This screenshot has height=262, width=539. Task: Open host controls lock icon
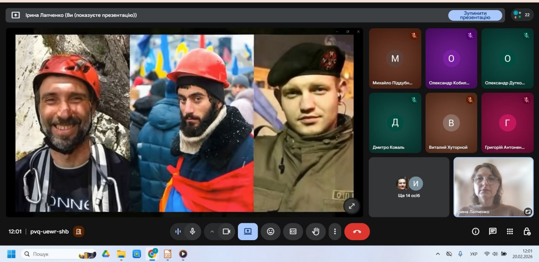[x=526, y=231]
